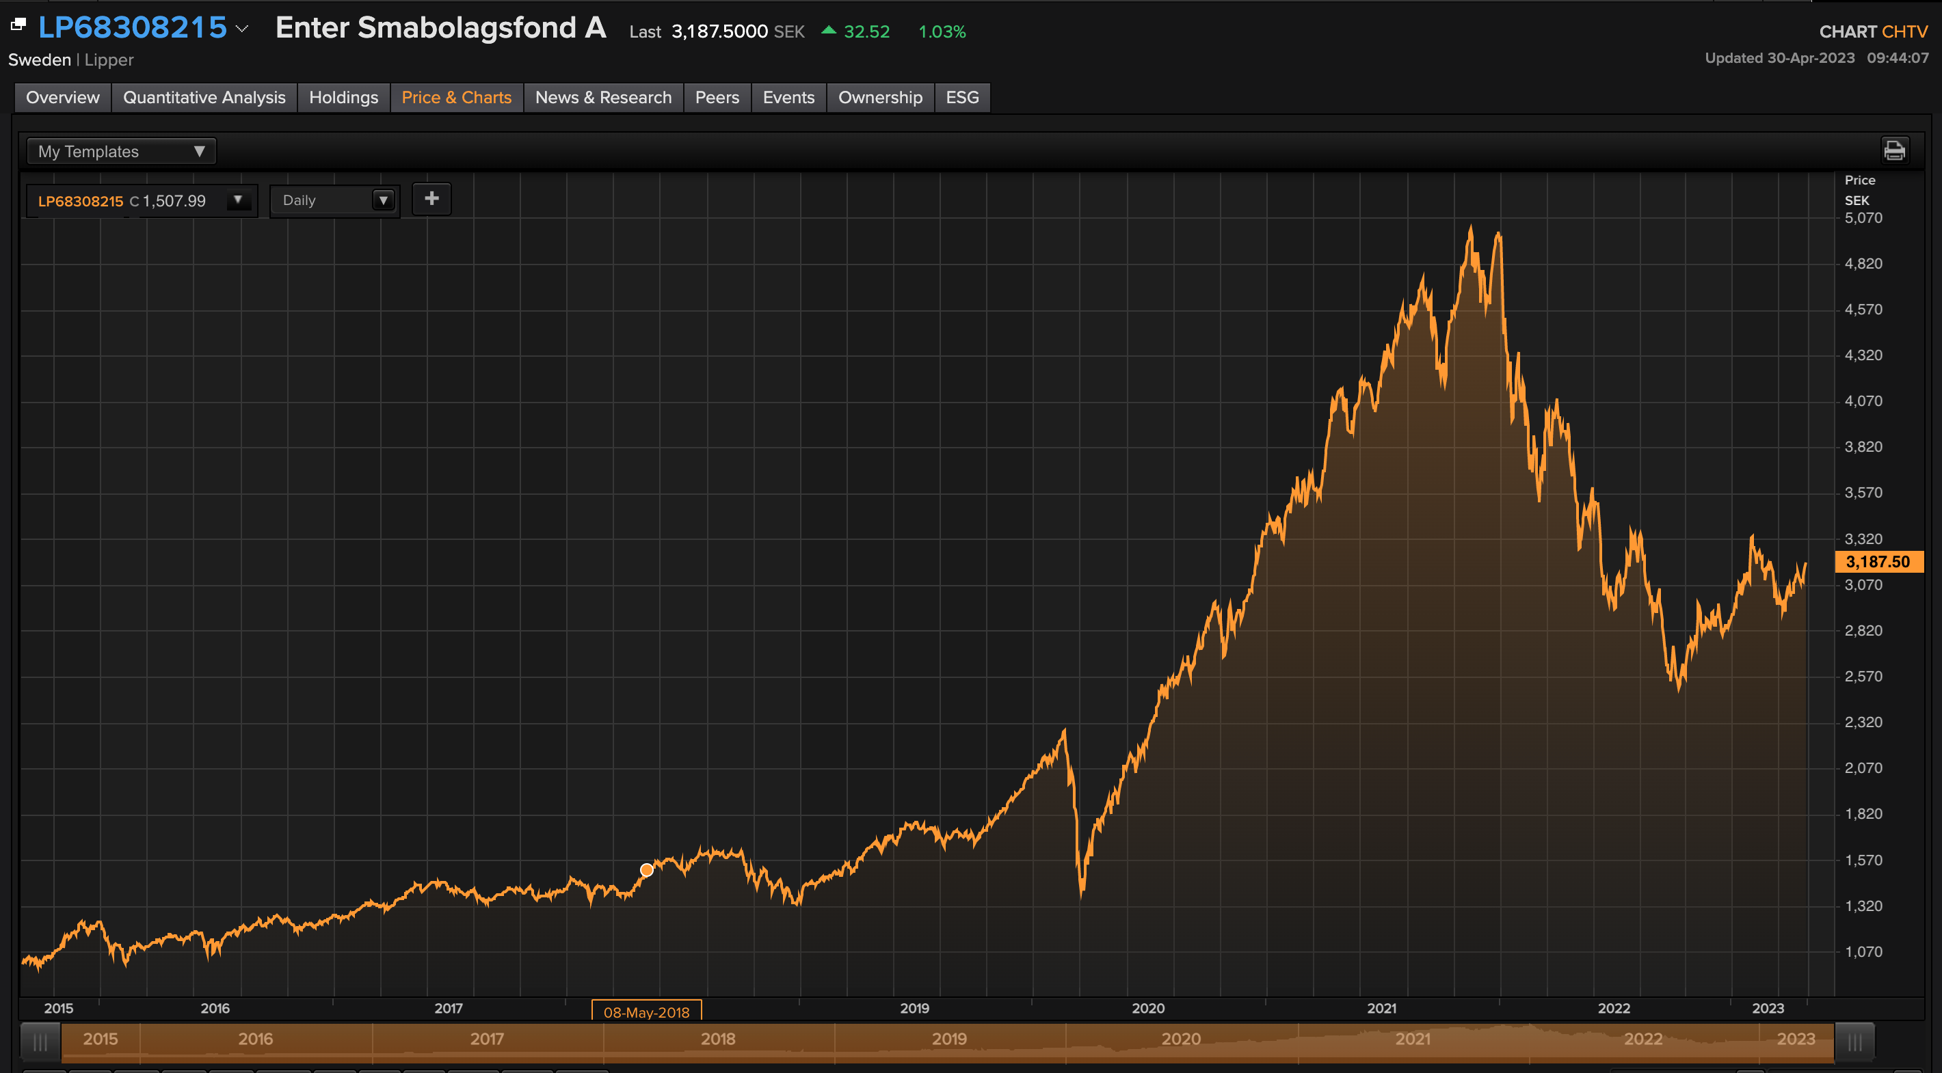
Task: View the Ownership tab
Action: pyautogui.click(x=880, y=97)
